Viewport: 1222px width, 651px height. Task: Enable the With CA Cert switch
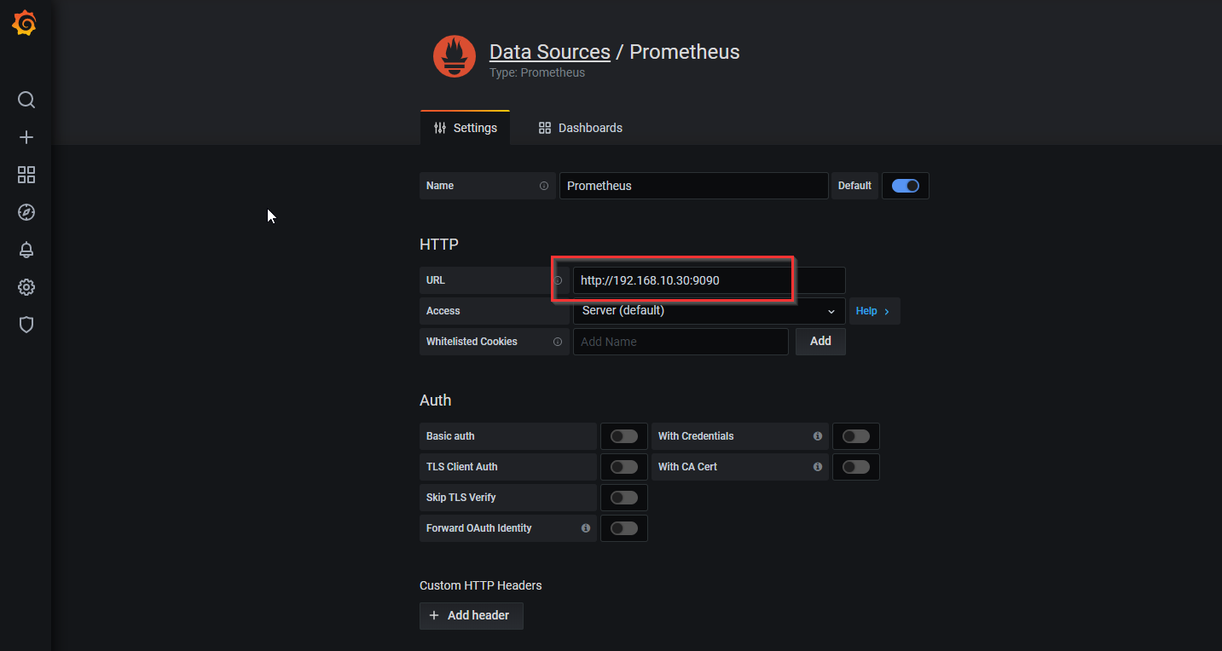(x=856, y=467)
